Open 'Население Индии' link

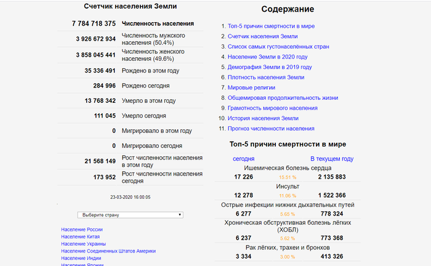[x=81, y=258]
